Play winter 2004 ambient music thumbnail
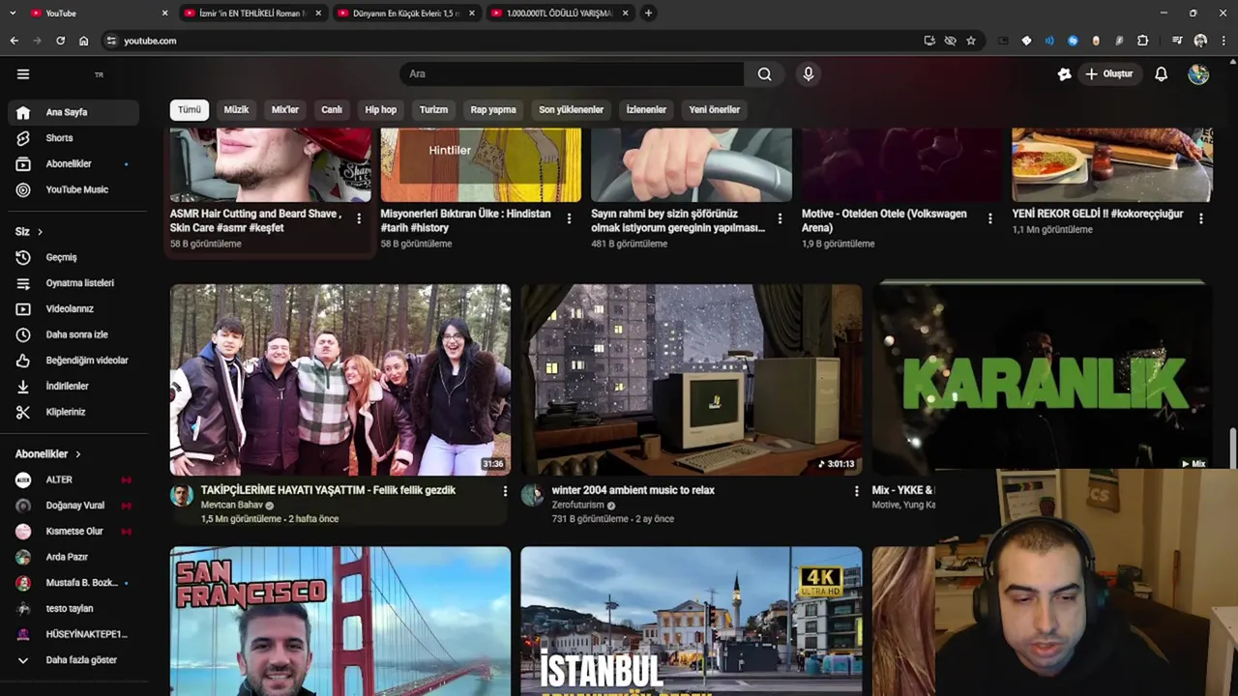Image resolution: width=1238 pixels, height=696 pixels. [692, 380]
